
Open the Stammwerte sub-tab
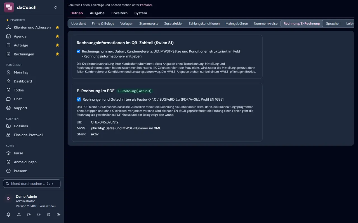click(149, 23)
